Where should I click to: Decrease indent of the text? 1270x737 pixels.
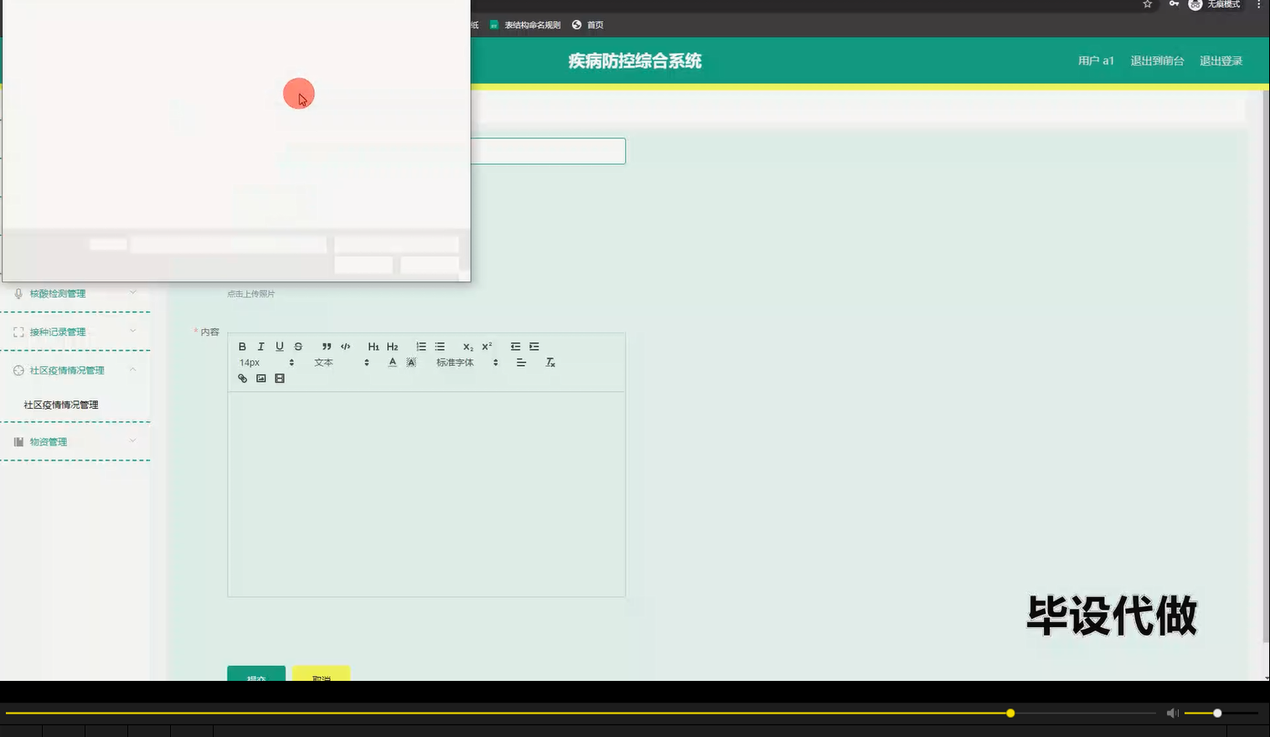pyautogui.click(x=515, y=347)
